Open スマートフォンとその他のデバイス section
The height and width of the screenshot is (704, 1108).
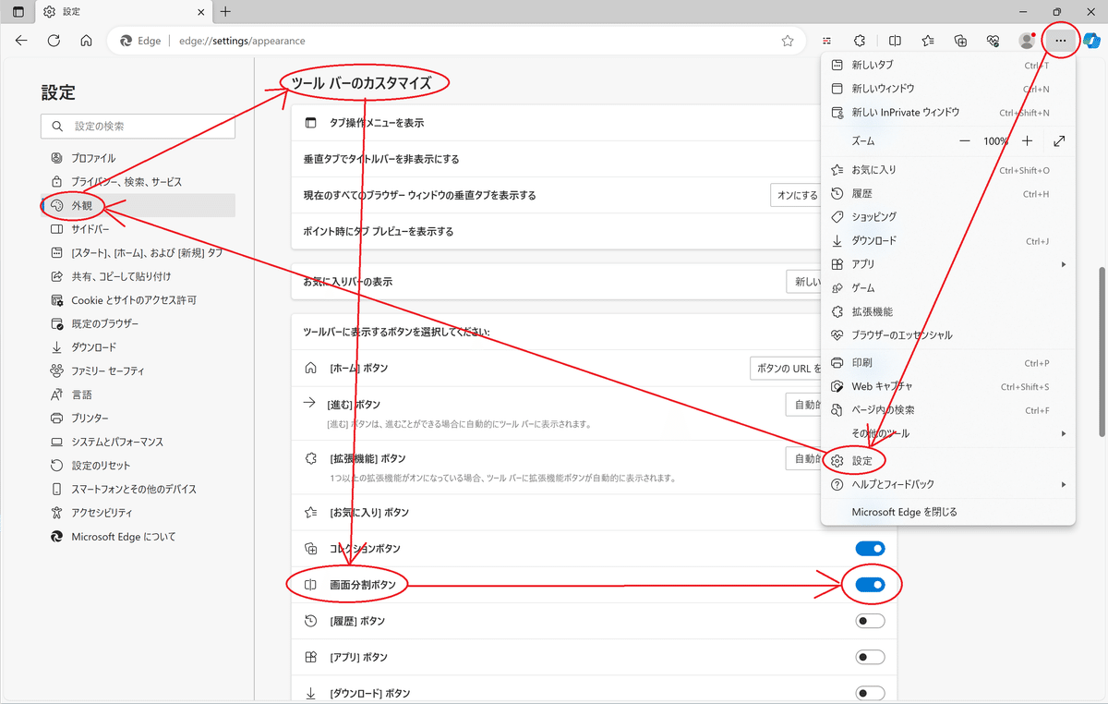point(138,489)
